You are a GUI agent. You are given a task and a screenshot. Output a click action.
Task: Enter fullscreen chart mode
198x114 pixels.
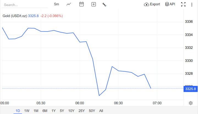tap(183, 4)
